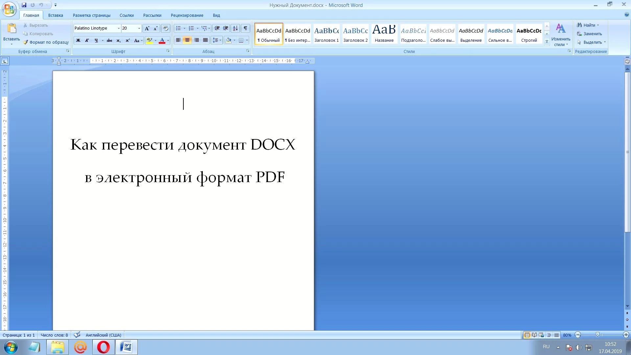This screenshot has height=355, width=631.
Task: Click Заменить (Replace) button
Action: tap(590, 34)
